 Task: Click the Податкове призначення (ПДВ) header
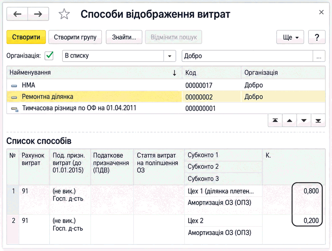click(112, 167)
